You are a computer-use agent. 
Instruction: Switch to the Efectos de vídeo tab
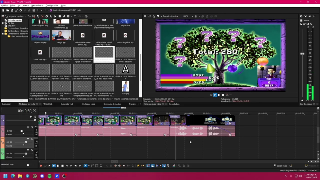[x=88, y=104]
